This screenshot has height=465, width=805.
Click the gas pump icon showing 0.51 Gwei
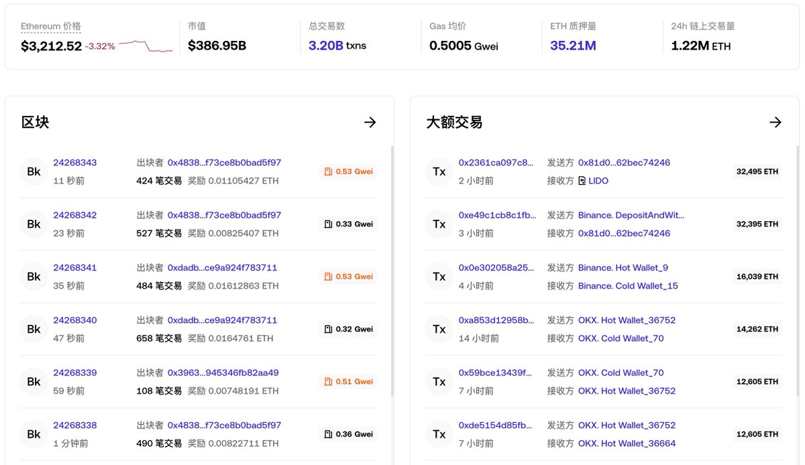tap(329, 381)
